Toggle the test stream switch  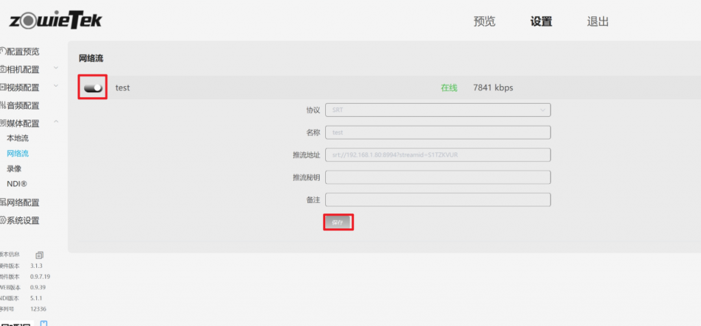coord(93,87)
